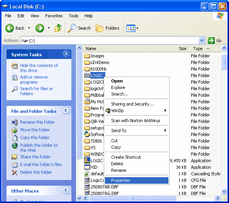Click the Publish folder to Web globe icon
Screen dimensions: 229x203
(15, 146)
